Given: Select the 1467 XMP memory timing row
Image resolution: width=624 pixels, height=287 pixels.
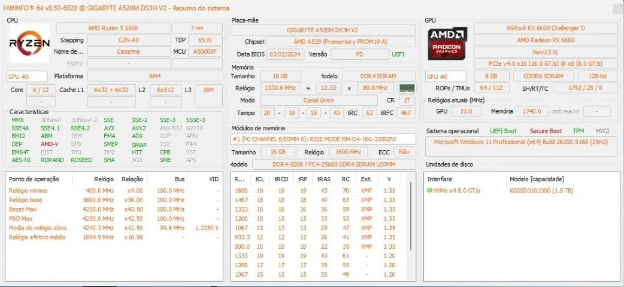Looking at the screenshot, I should (320, 200).
